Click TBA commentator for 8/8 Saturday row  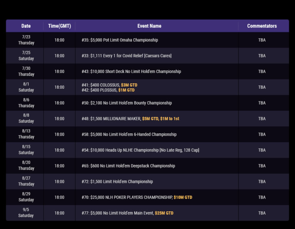click(262, 119)
